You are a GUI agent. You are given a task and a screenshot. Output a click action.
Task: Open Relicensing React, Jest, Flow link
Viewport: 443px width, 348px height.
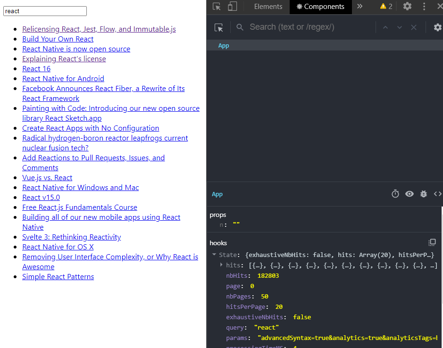pyautogui.click(x=99, y=29)
